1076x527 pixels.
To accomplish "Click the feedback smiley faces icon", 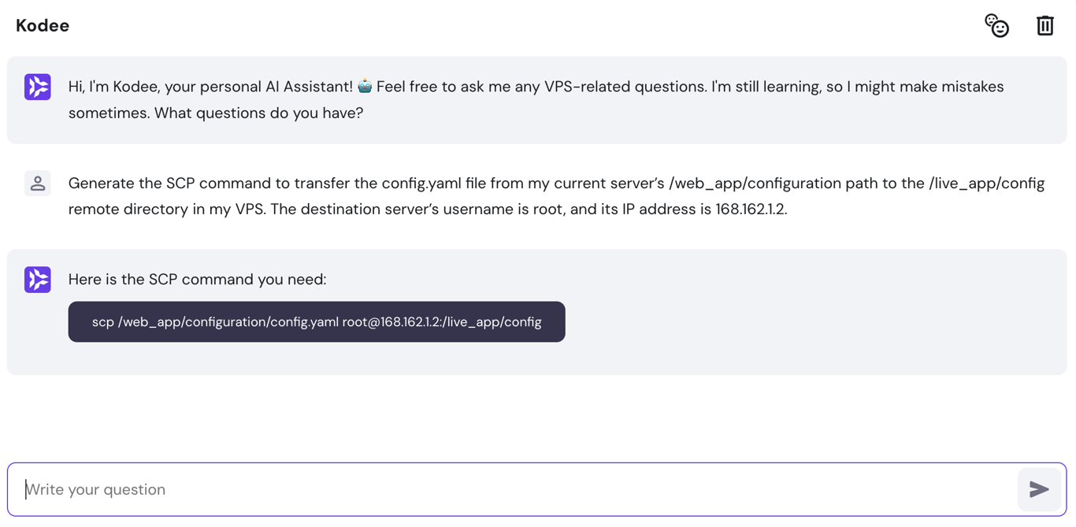I will 996,25.
